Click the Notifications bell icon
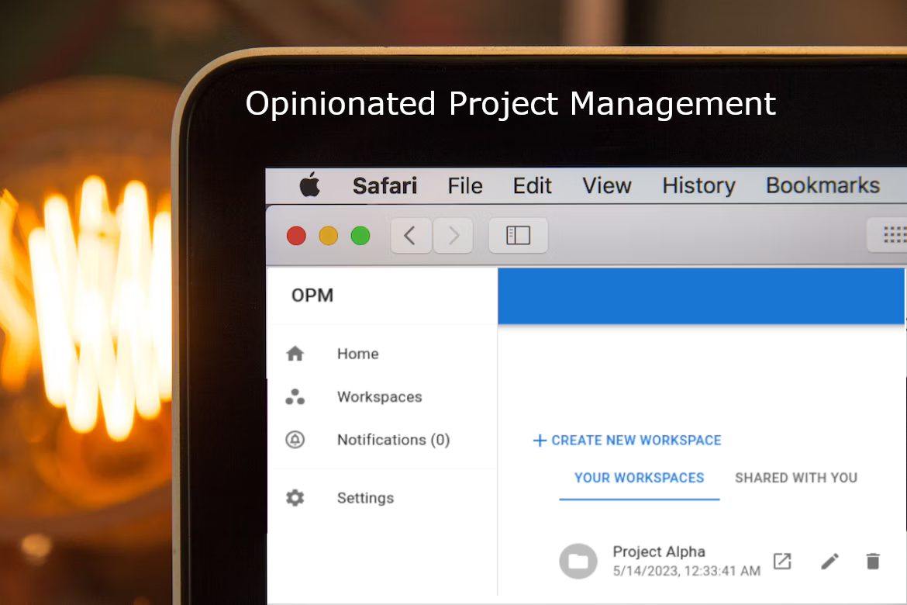This screenshot has width=907, height=605. click(295, 440)
